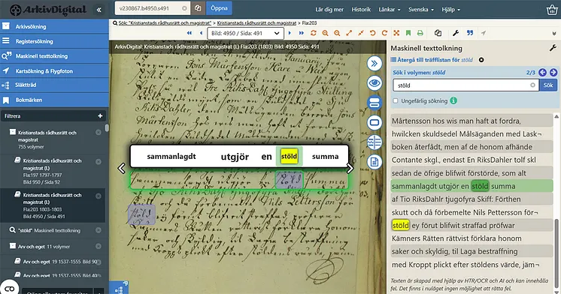Open the Bild 4950 / Sida 491 dropdown
The image size is (561, 294).
coord(245,33)
